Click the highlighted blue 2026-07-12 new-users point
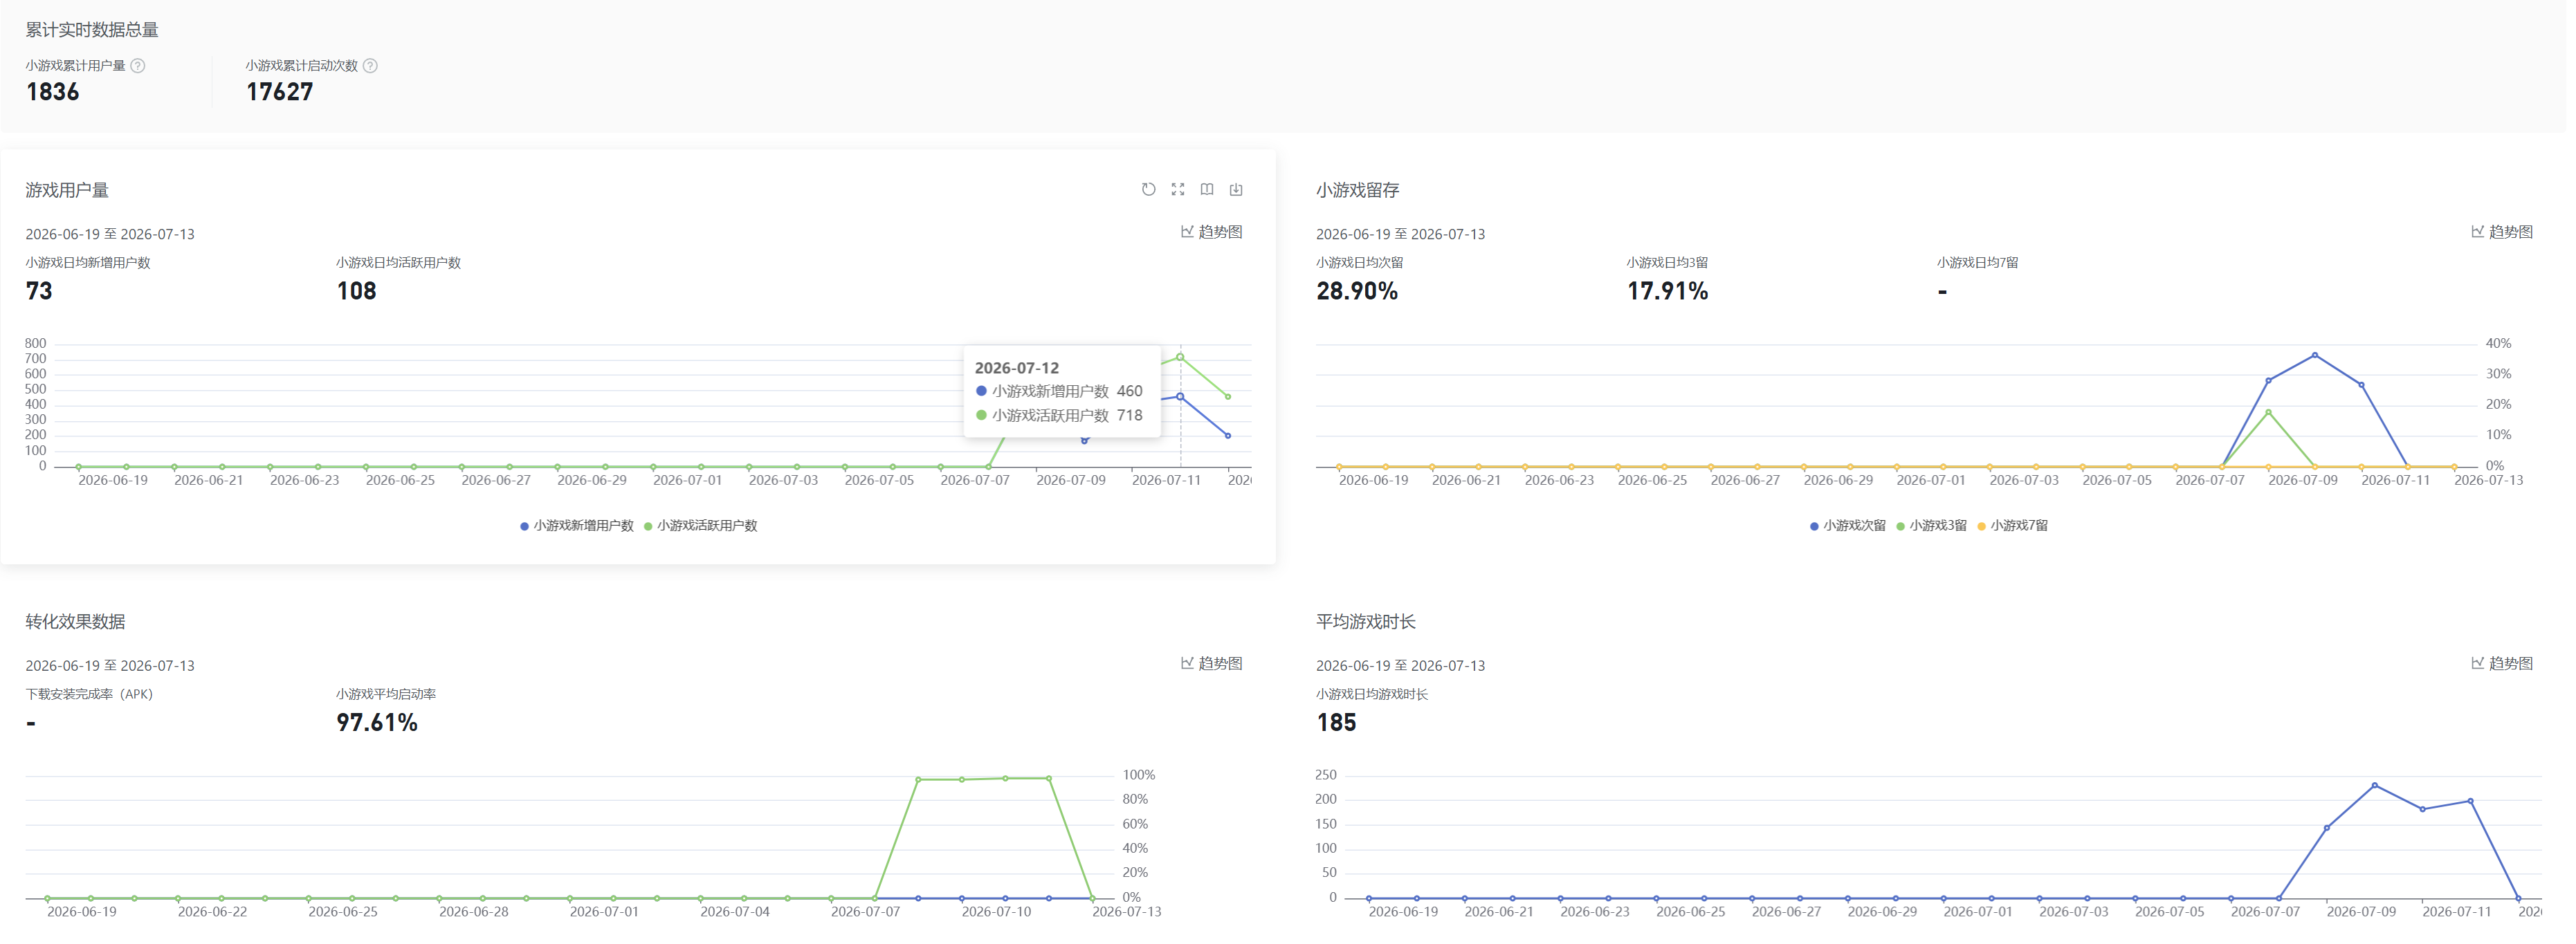The height and width of the screenshot is (944, 2576). pos(1180,397)
